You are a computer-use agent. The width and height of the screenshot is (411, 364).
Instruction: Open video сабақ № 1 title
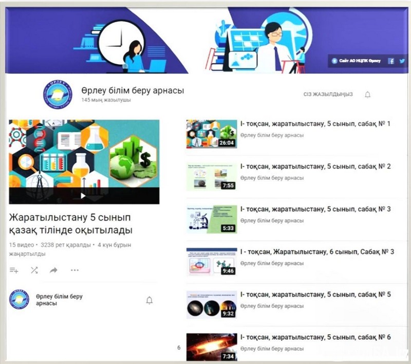(315, 124)
